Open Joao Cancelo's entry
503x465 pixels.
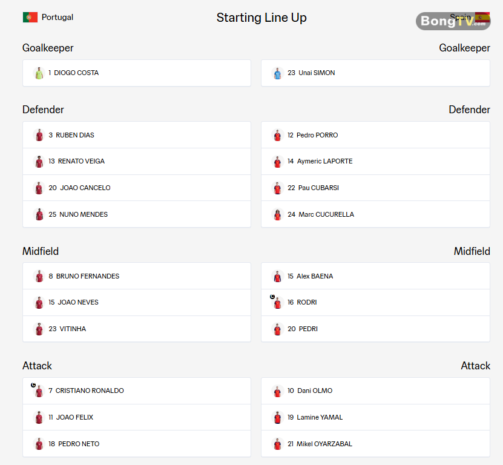(x=137, y=188)
